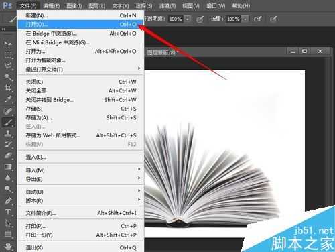Screen dimensions: 335x252
Task: Select the Clone Stamp tool
Action: pyautogui.click(x=8, y=133)
